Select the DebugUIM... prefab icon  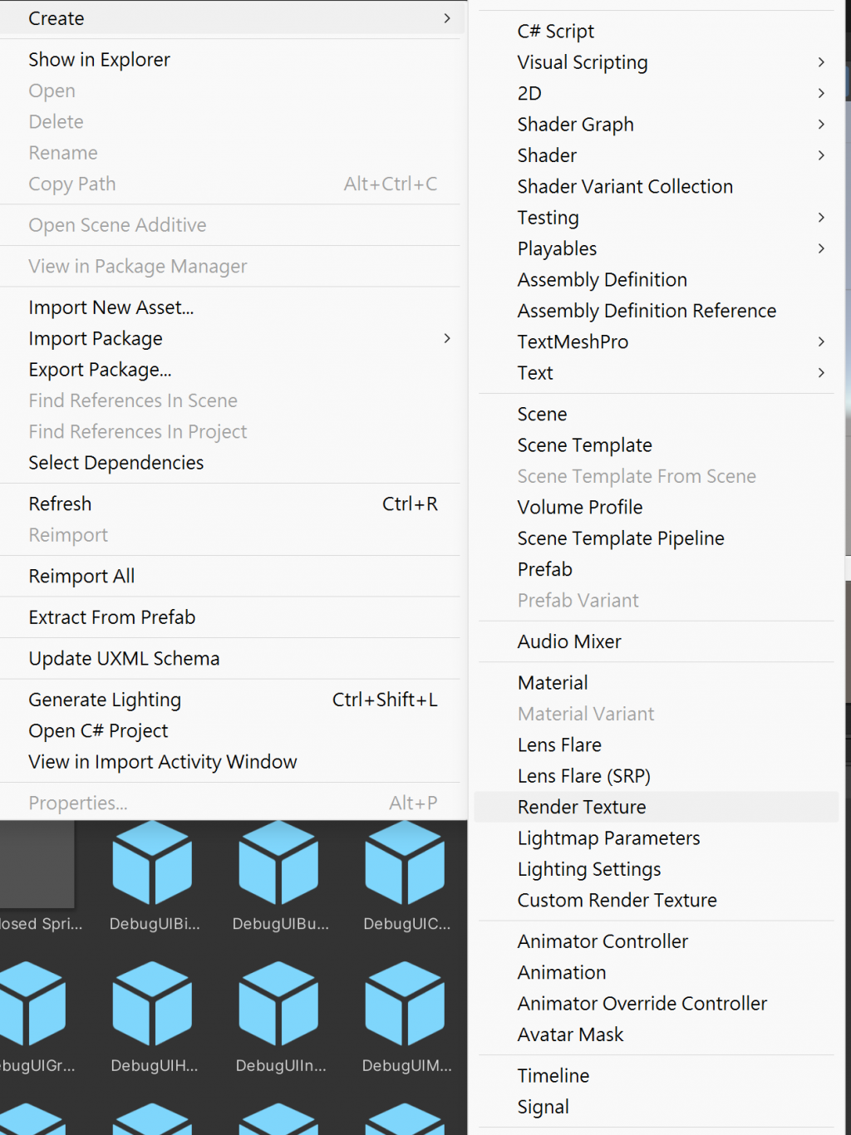(x=406, y=1004)
